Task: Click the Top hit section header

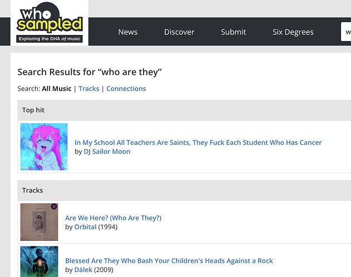Action: (184, 110)
